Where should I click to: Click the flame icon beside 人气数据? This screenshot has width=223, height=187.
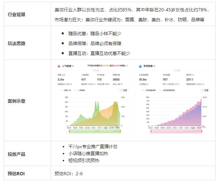[x=59, y=66]
